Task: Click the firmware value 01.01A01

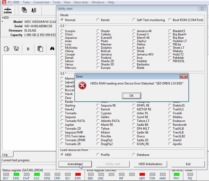Action: (x=30, y=31)
